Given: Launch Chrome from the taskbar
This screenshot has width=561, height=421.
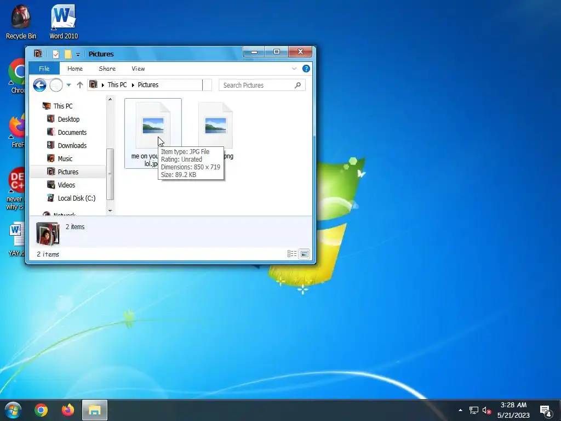Looking at the screenshot, I should click(41, 410).
